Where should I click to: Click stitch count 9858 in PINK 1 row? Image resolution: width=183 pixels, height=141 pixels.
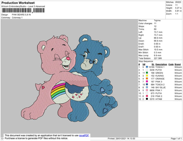coord(152,90)
